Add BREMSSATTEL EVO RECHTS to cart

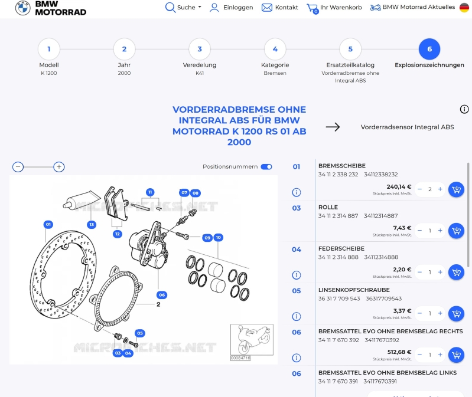(457, 355)
